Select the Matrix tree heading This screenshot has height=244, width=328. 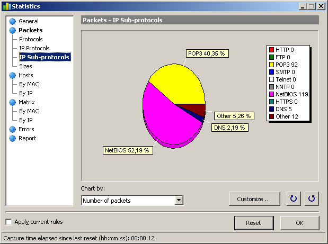point(26,102)
